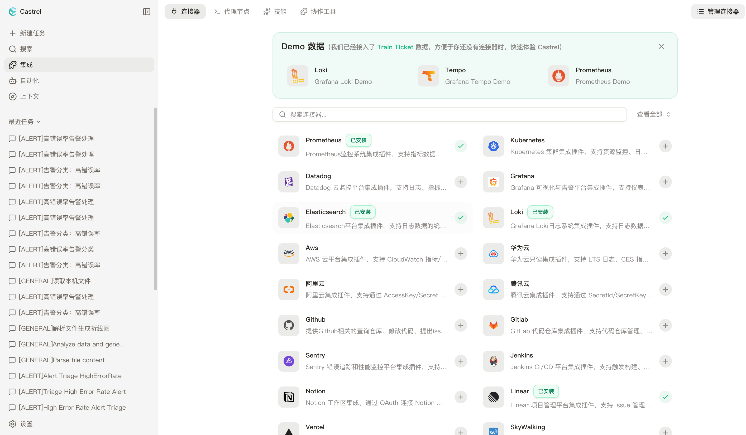Switch to the 技能 tab
The width and height of the screenshot is (746, 435).
[275, 12]
